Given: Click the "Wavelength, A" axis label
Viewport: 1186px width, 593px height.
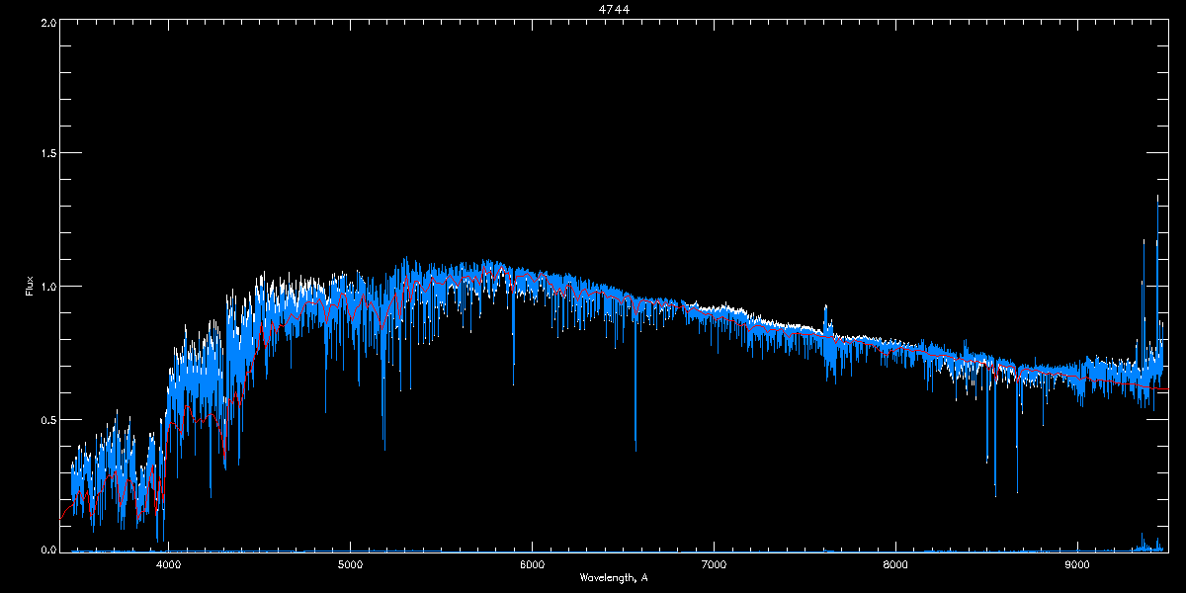Looking at the screenshot, I should (x=614, y=577).
